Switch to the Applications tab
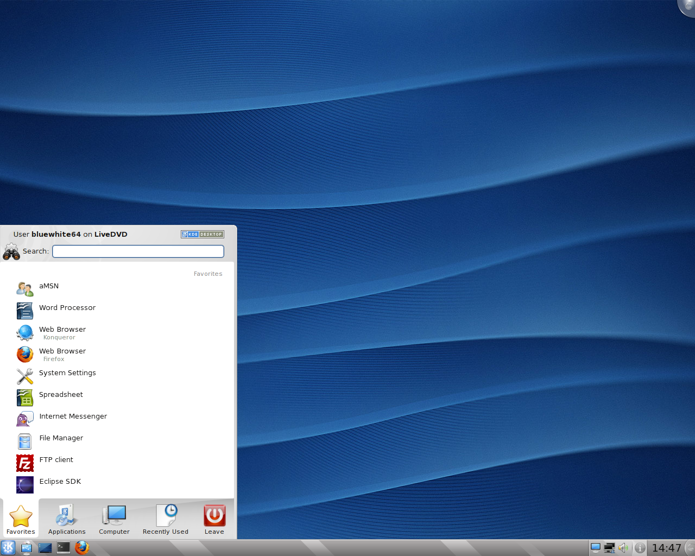This screenshot has height=556, width=695. tap(66, 519)
